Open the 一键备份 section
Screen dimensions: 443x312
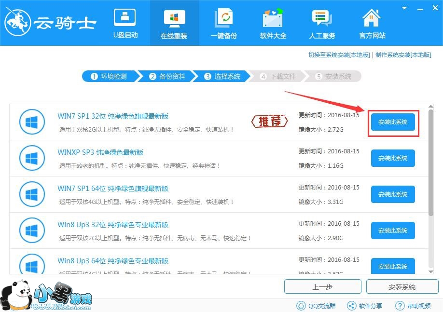(x=224, y=24)
